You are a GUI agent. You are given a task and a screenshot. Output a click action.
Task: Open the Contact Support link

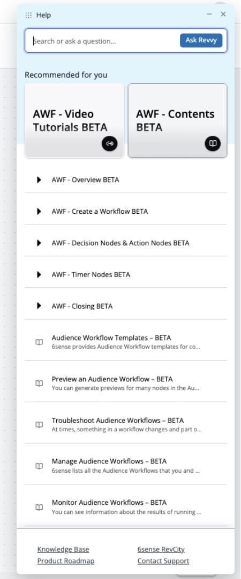coord(163,561)
